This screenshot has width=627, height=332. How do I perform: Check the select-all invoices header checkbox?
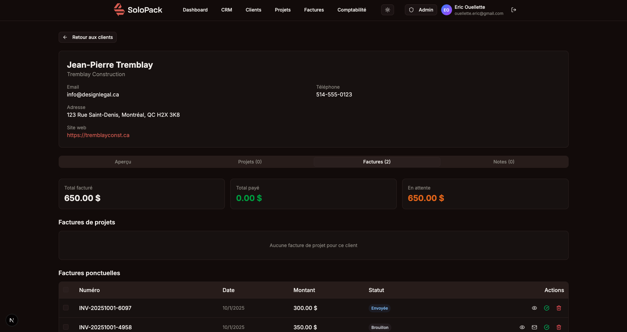[x=66, y=290]
